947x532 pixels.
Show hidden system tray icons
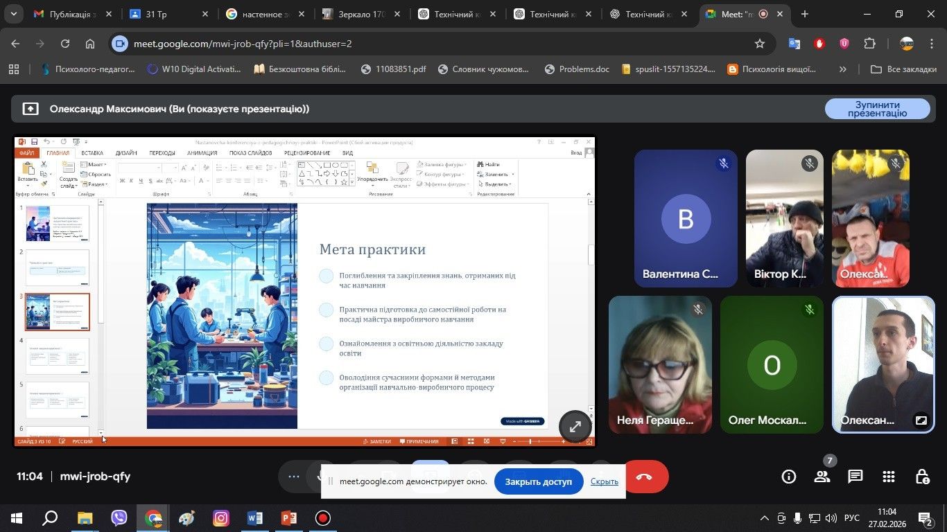(764, 518)
